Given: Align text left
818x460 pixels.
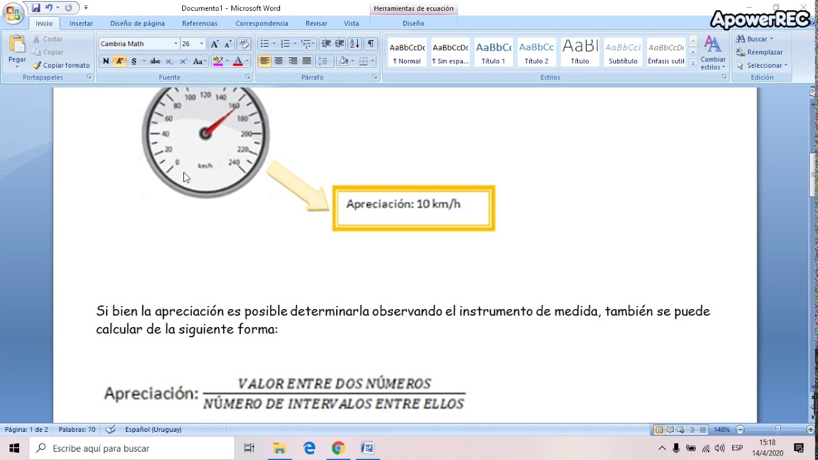Looking at the screenshot, I should (265, 61).
